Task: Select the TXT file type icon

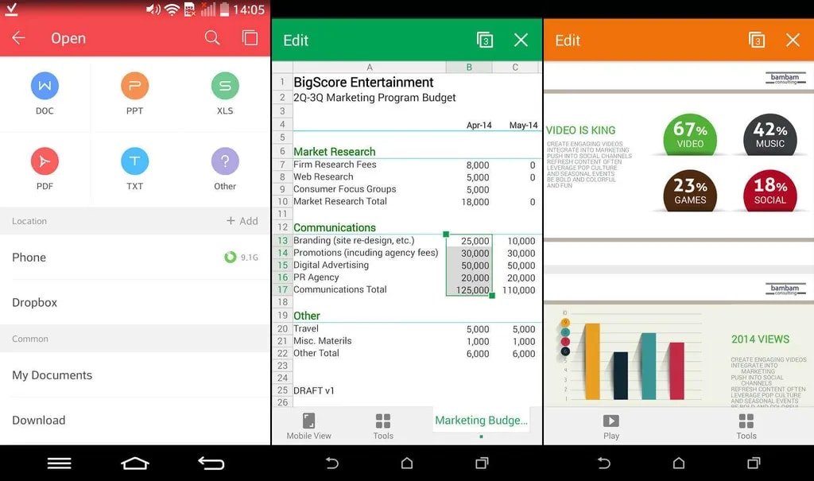Action: tap(134, 161)
